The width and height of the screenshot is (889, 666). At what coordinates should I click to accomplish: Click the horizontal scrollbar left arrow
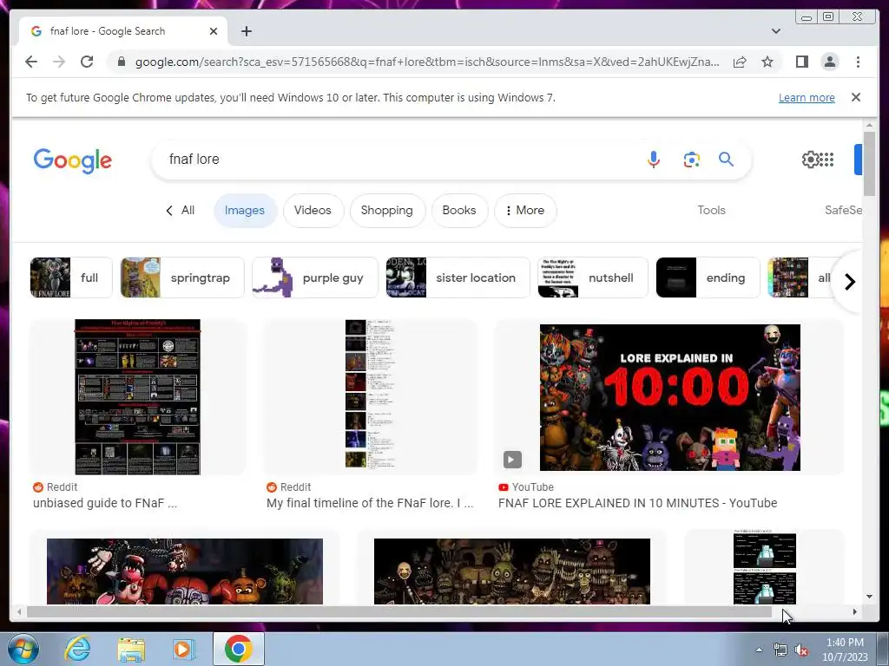click(x=19, y=611)
